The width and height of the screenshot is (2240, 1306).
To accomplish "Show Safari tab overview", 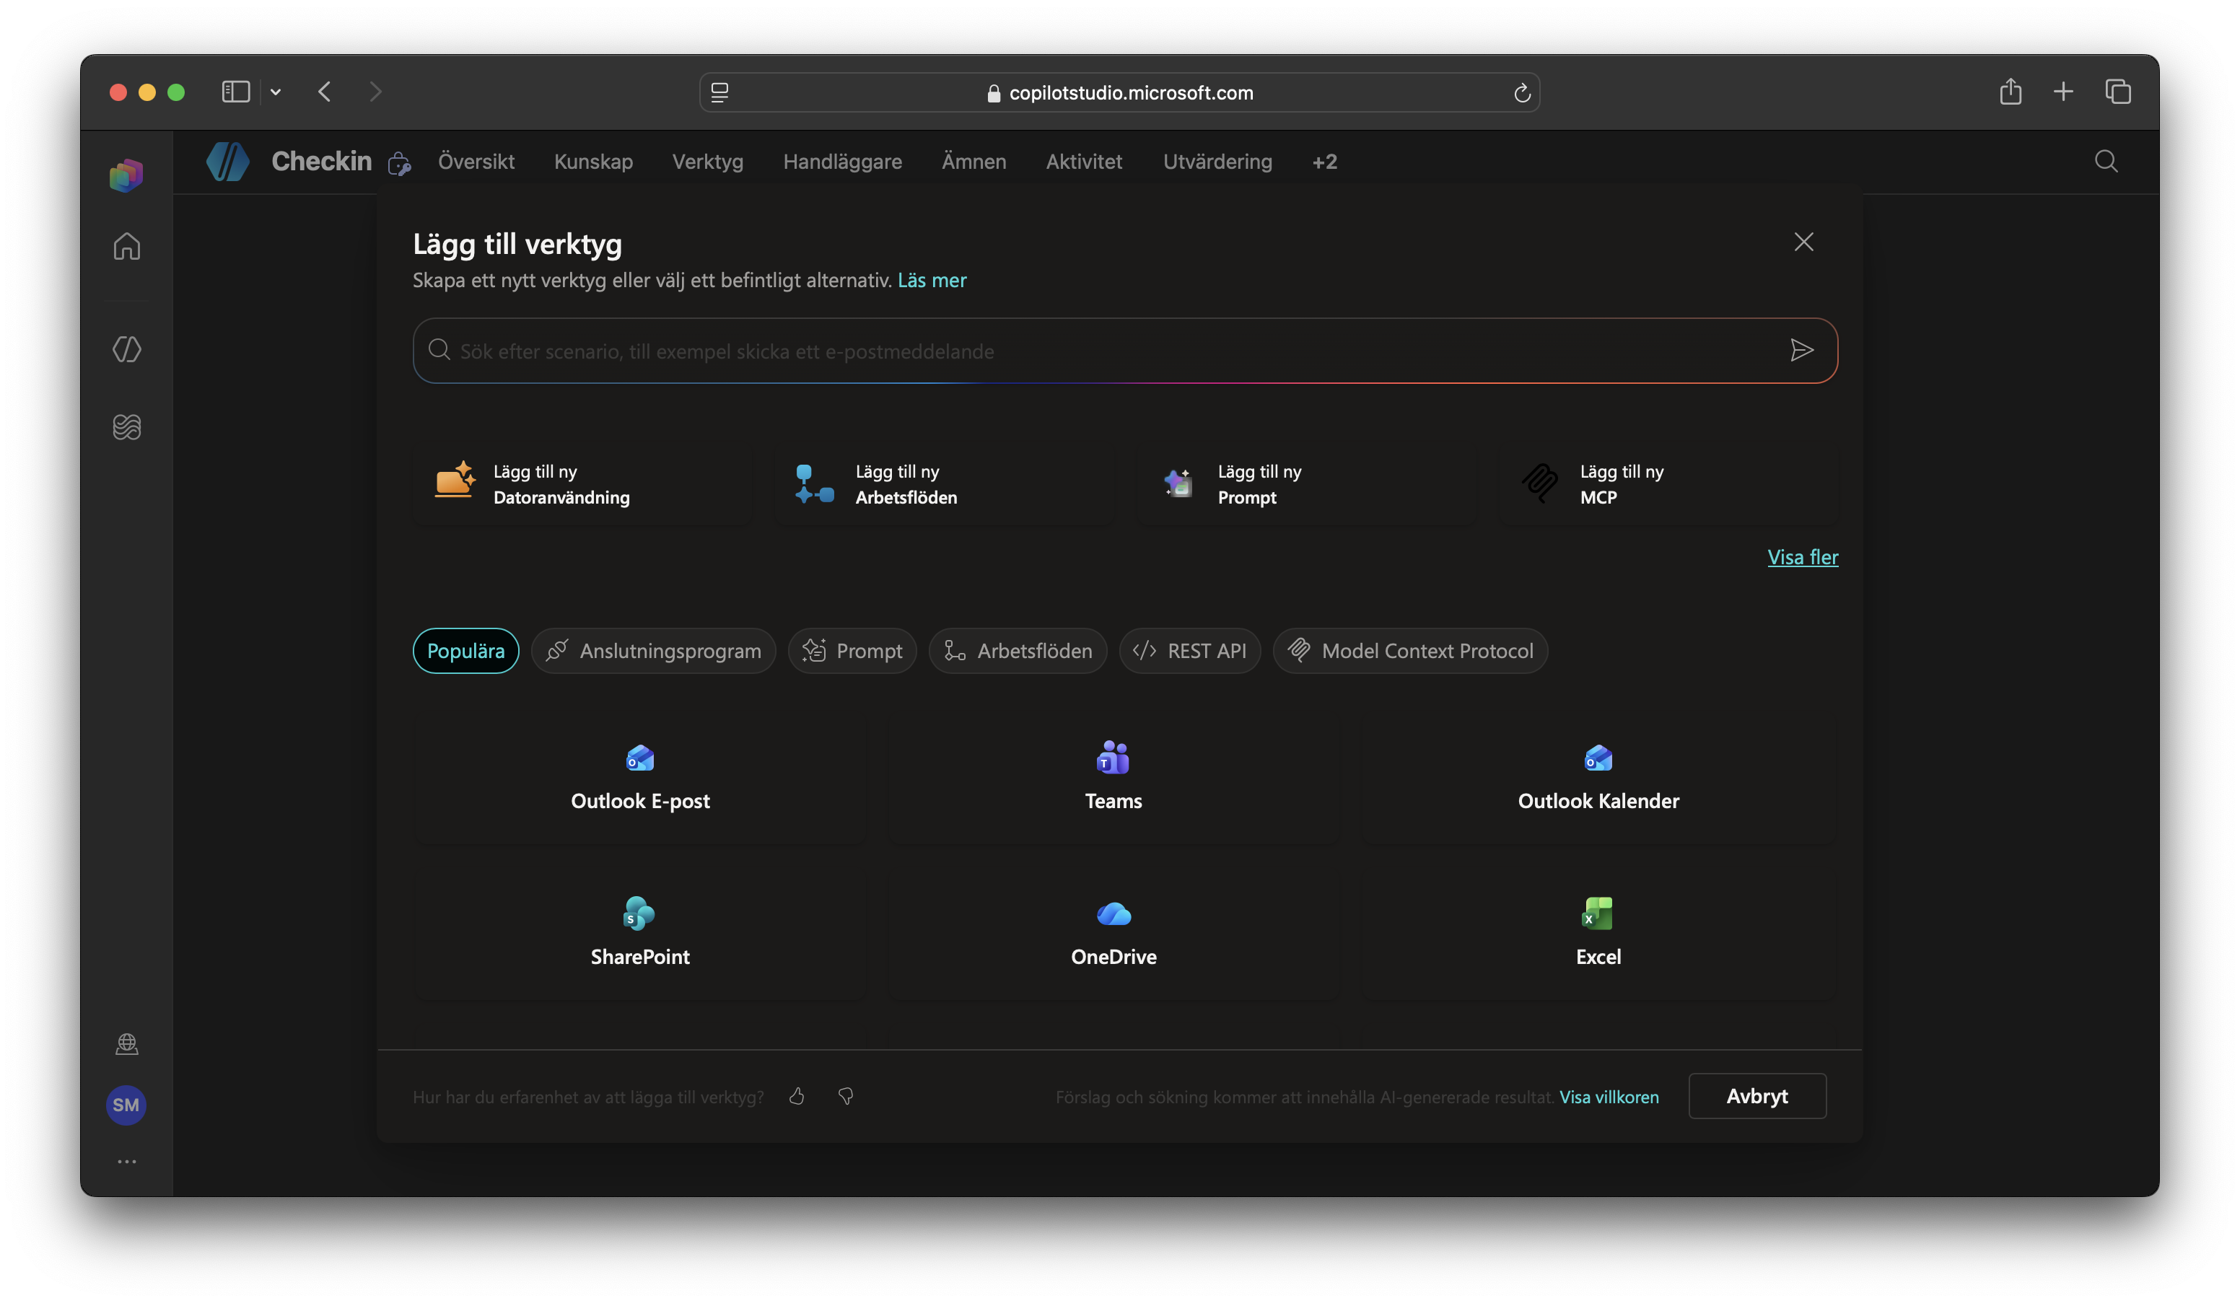I will tap(2118, 91).
